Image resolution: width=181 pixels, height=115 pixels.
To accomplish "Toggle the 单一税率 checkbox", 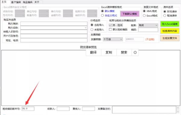I will pyautogui.click(x=110, y=25).
